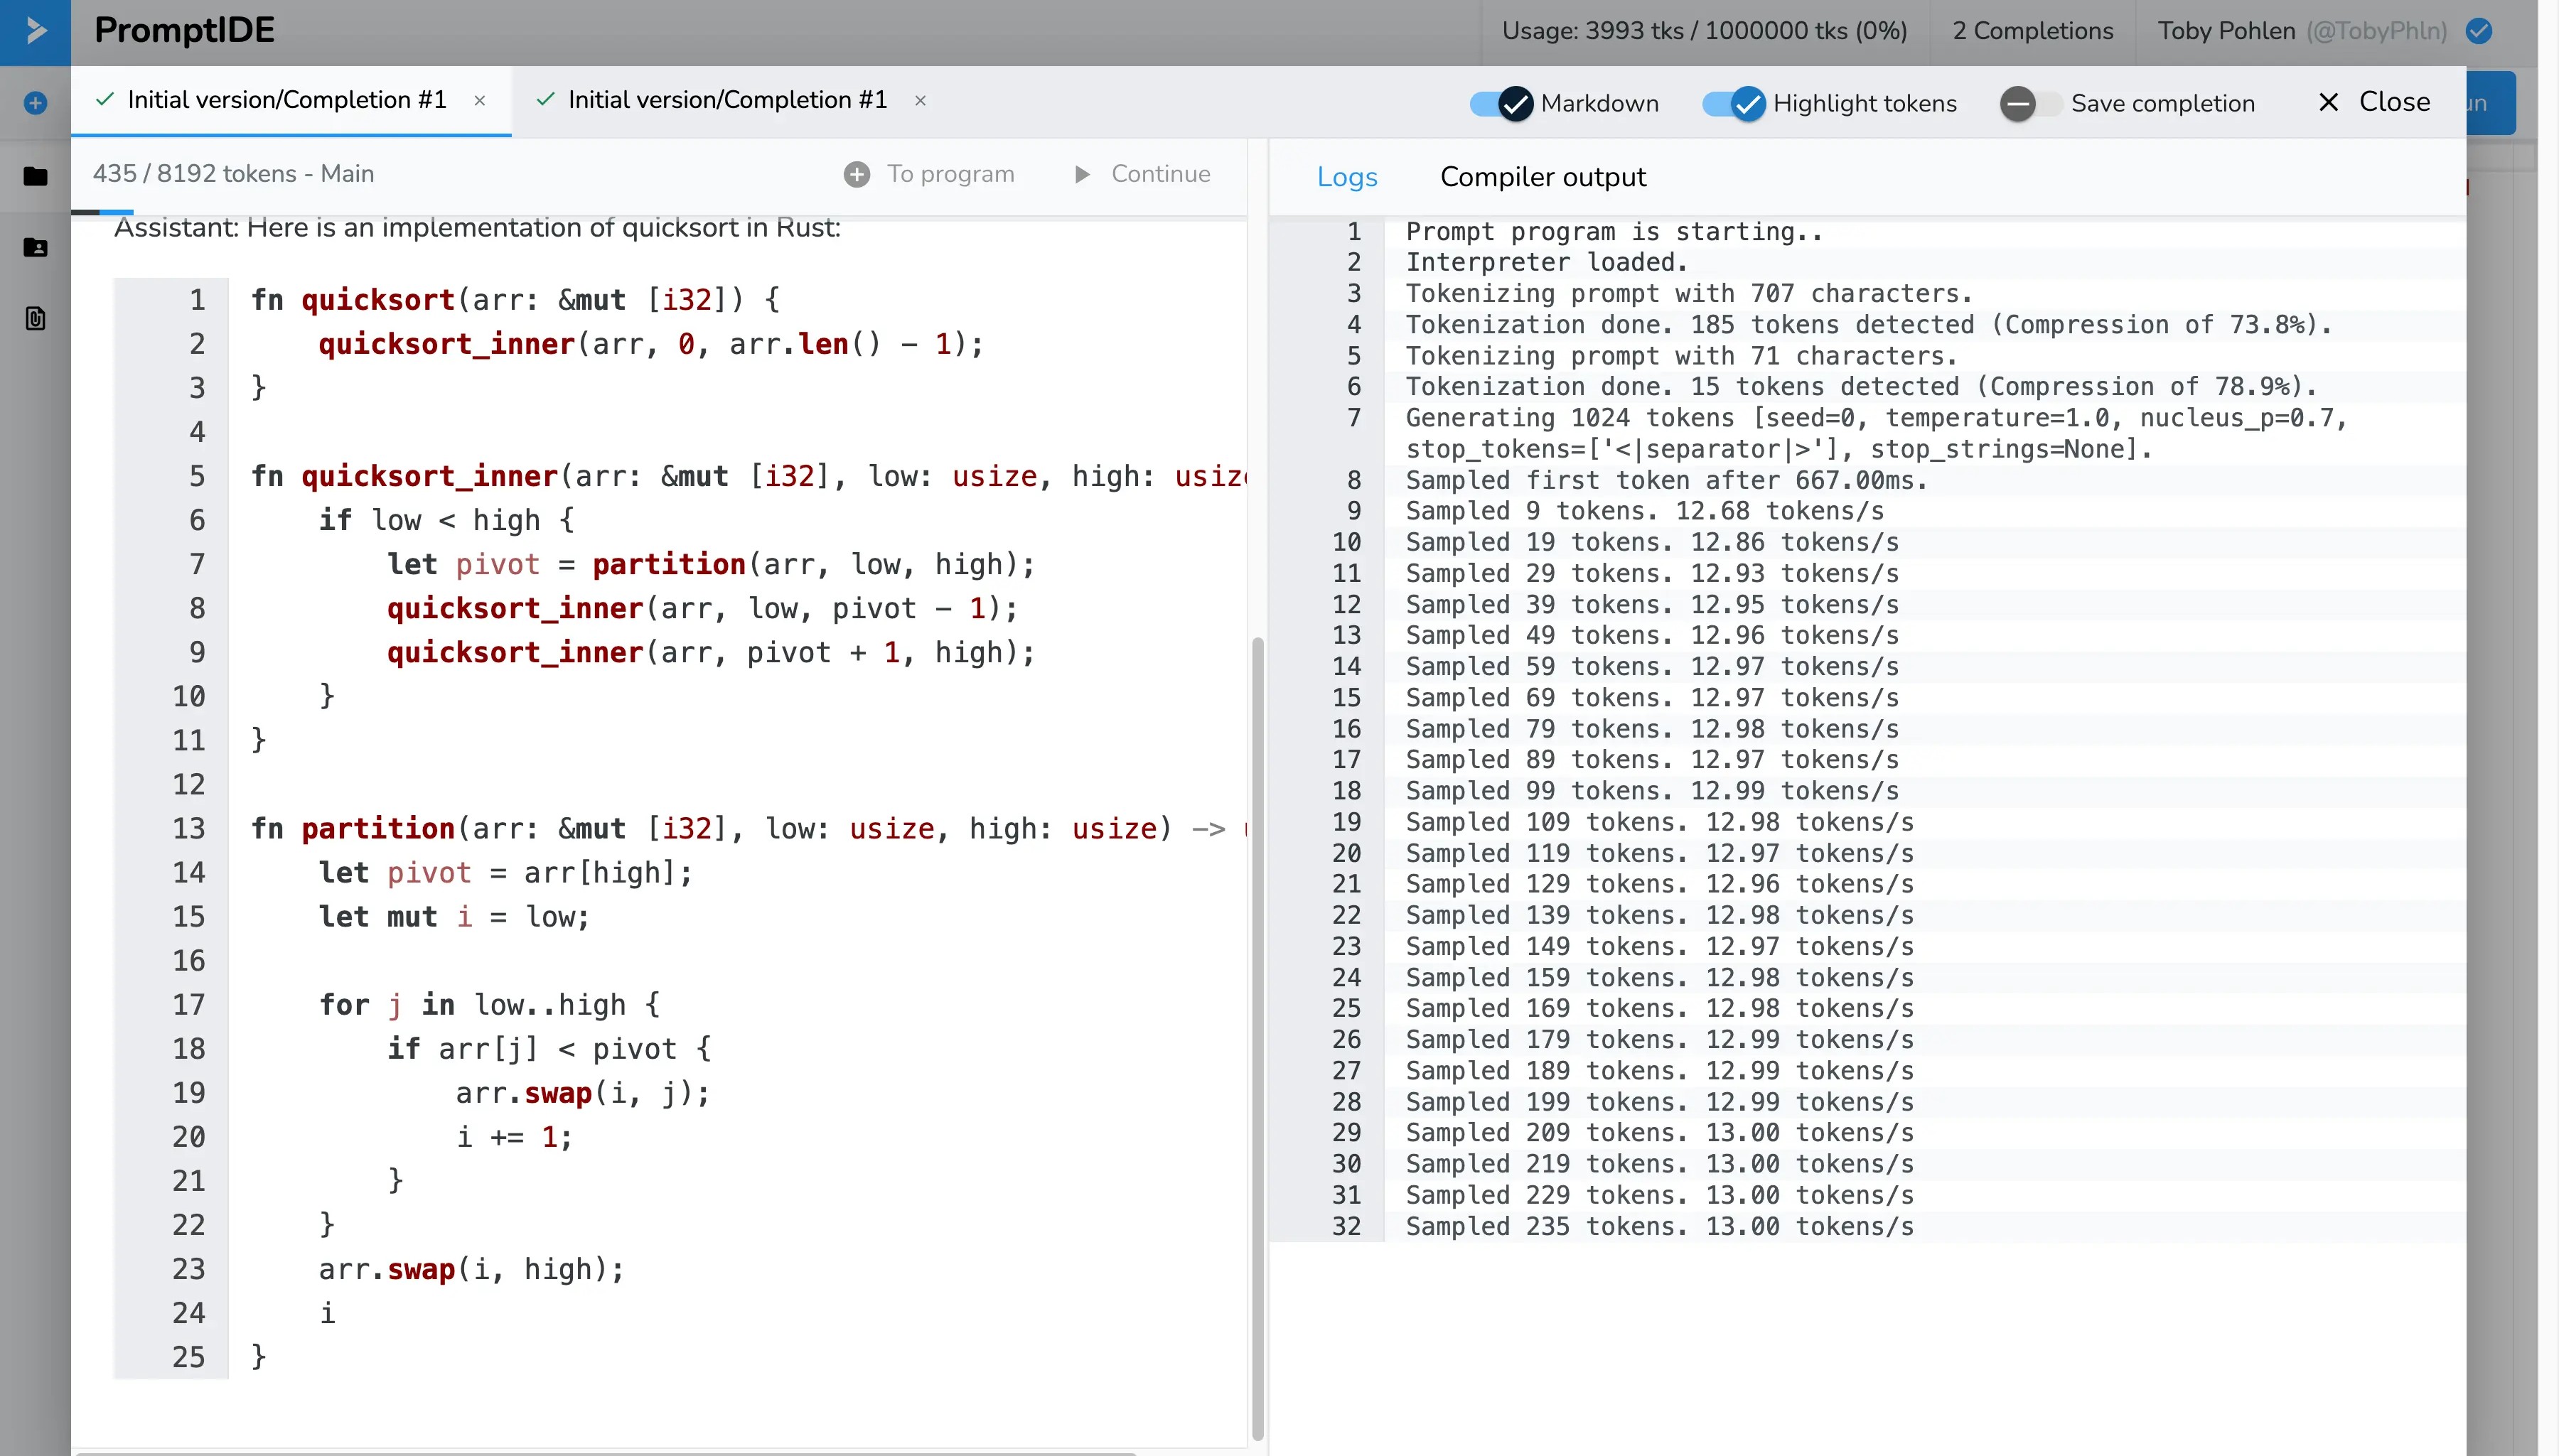Click the Close button
The width and height of the screenshot is (2559, 1456).
(x=2373, y=102)
